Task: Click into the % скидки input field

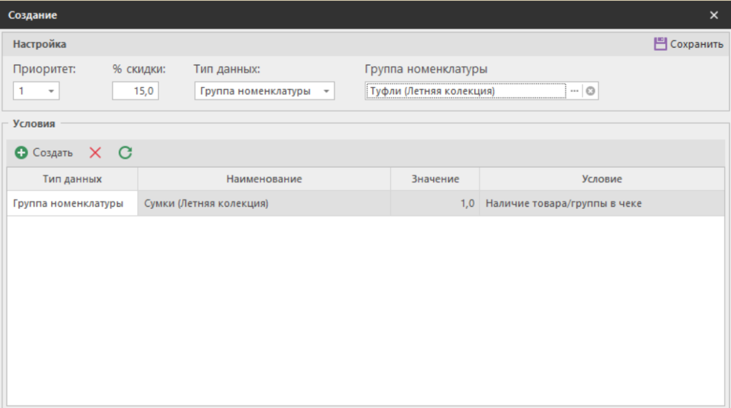Action: (135, 91)
